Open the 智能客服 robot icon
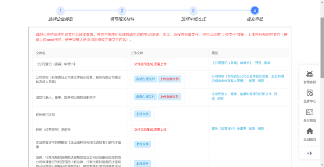The width and height of the screenshot is (324, 167). click(310, 74)
